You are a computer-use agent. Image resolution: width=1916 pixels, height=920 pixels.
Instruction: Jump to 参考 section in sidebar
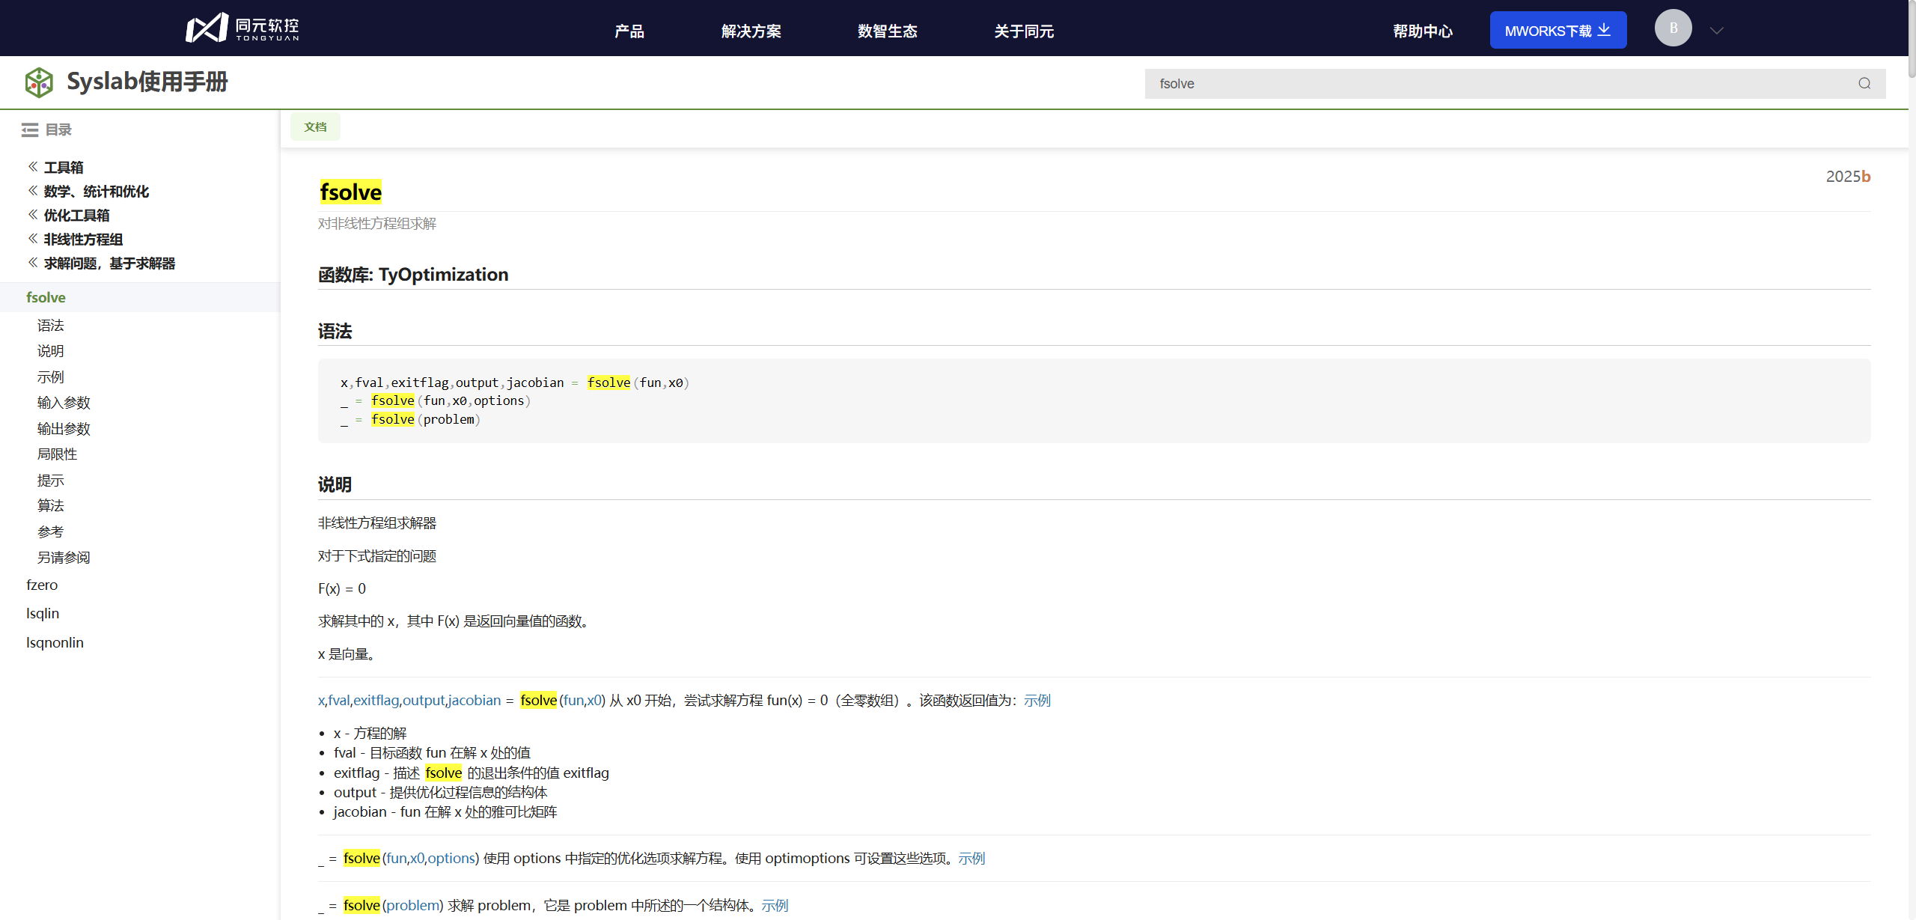(51, 532)
